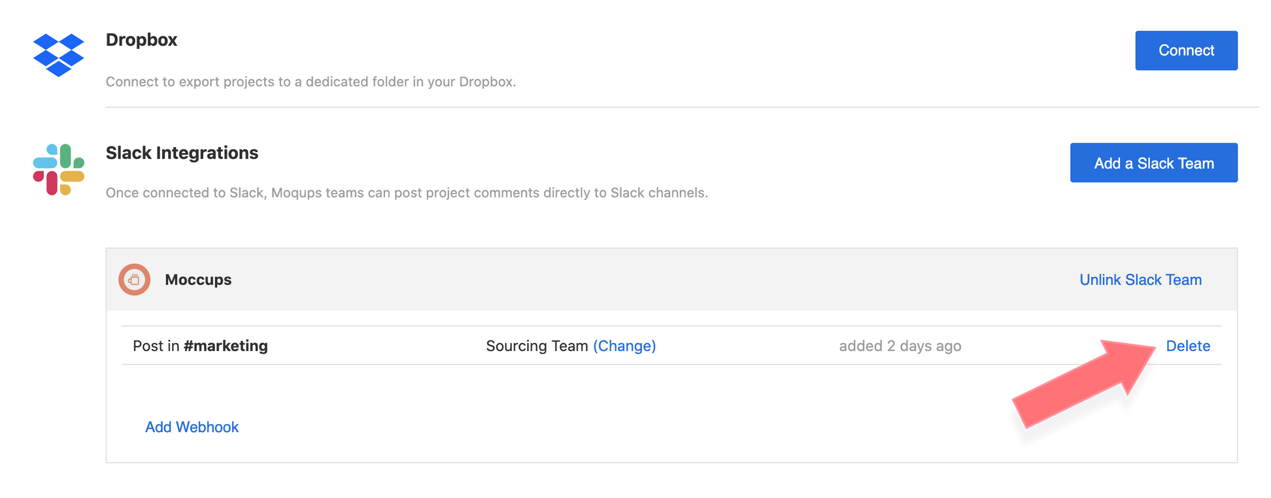
Task: Click the Moccups team name label
Action: coord(197,279)
